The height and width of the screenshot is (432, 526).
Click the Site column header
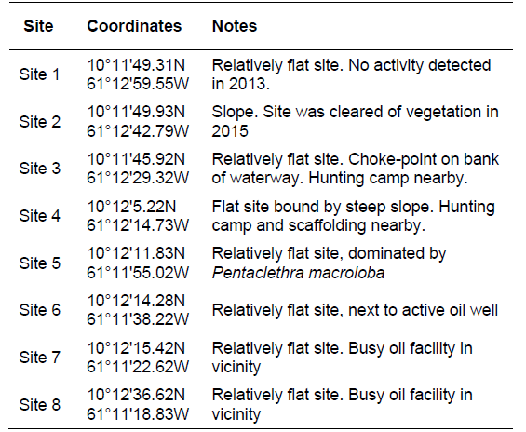point(38,26)
